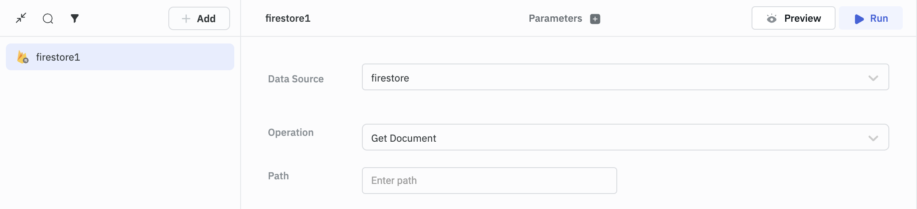
Task: Click the Run button label
Action: 879,18
